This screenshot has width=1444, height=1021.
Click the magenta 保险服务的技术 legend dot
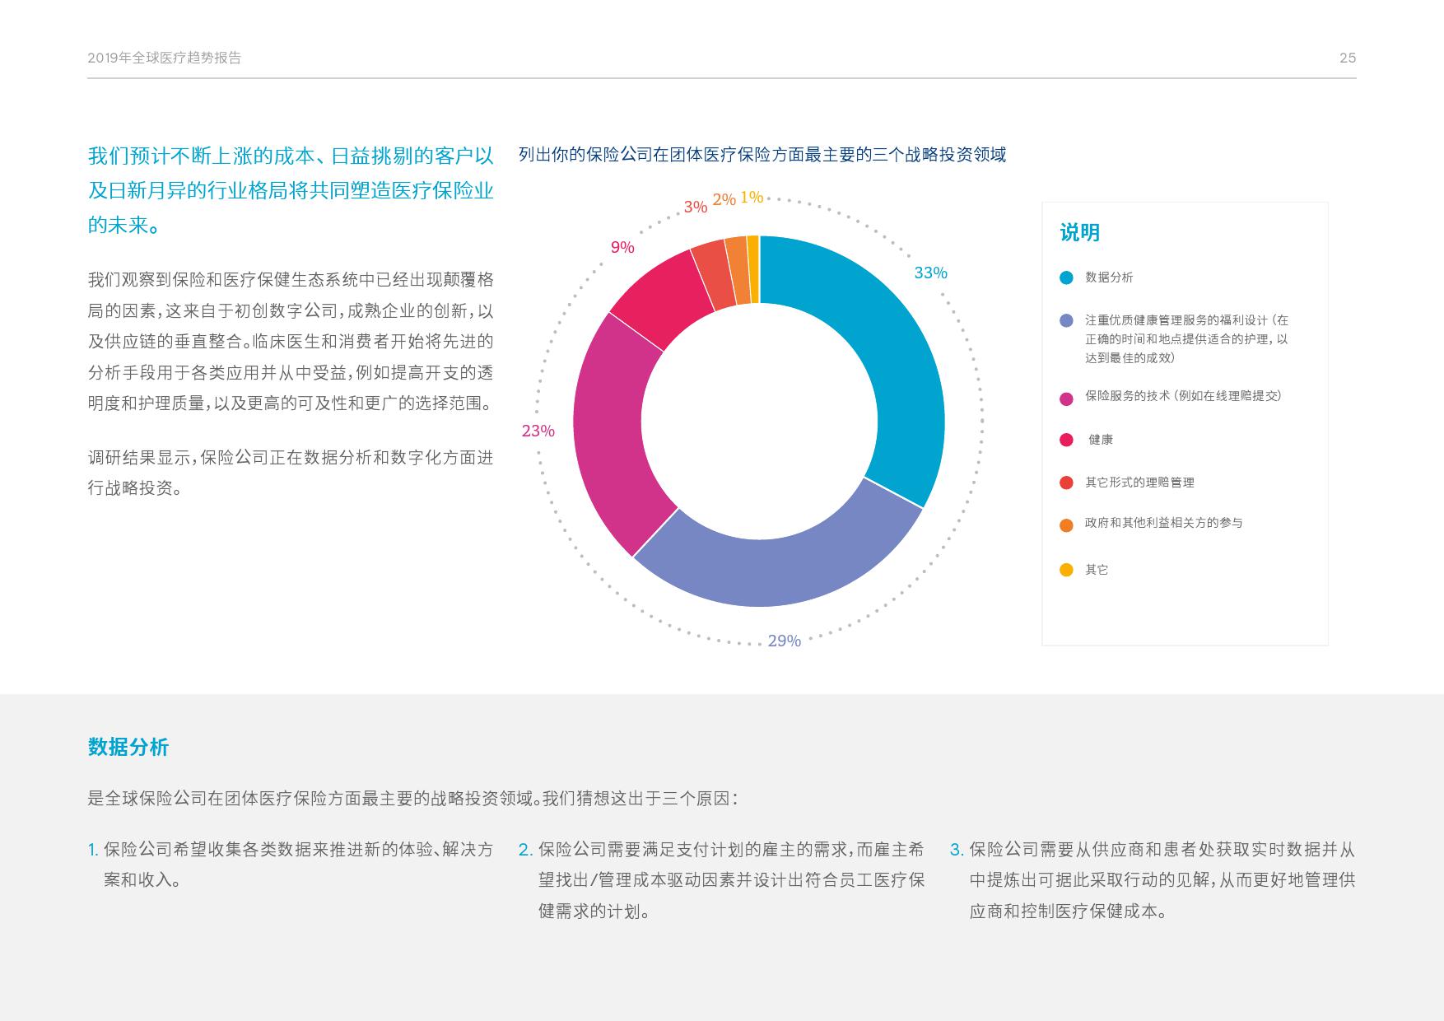coord(1066,399)
